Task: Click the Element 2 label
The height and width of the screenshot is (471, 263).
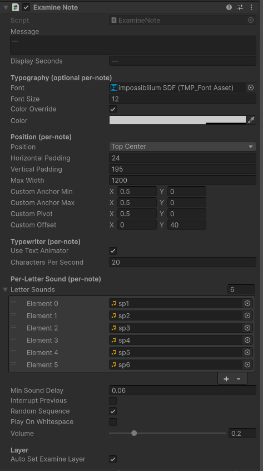Action: [x=42, y=328]
